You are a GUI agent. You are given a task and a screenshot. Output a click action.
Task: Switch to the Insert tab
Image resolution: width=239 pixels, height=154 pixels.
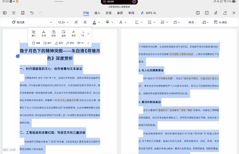[x=97, y=13]
